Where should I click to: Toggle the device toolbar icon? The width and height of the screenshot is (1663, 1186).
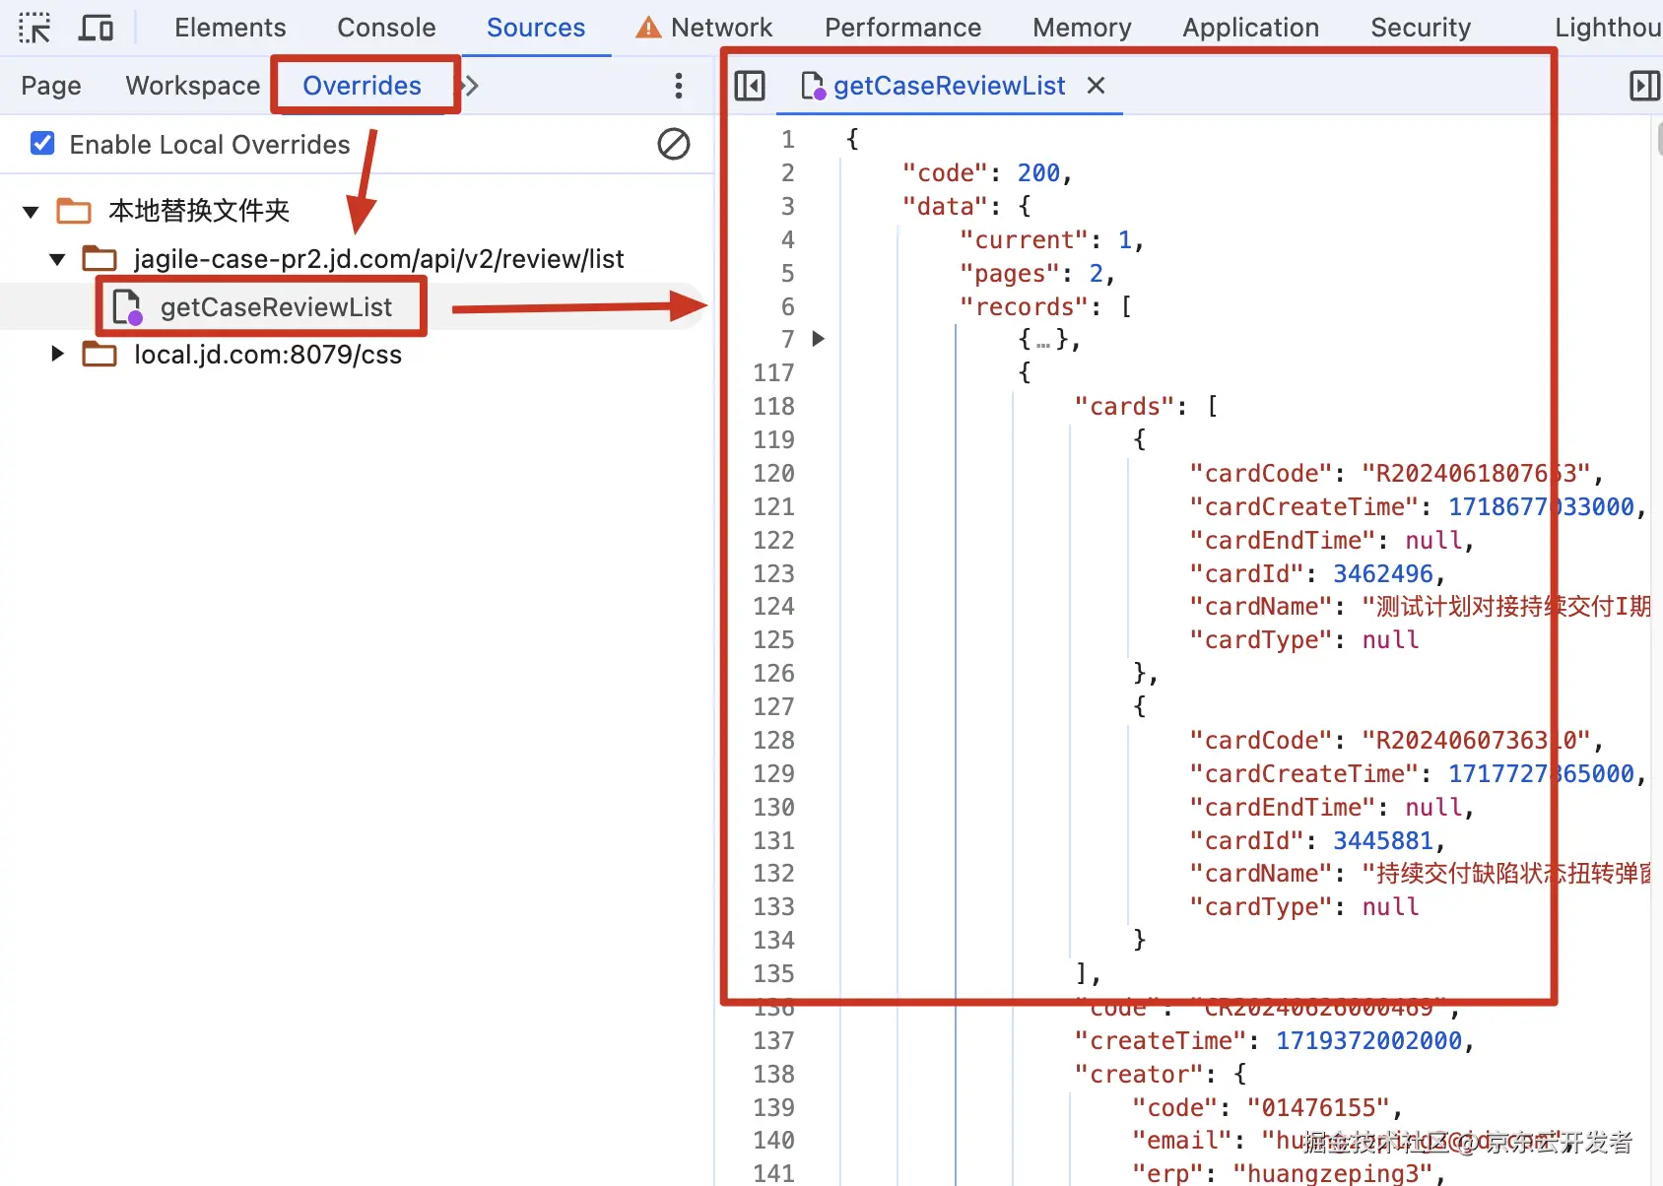(x=96, y=28)
